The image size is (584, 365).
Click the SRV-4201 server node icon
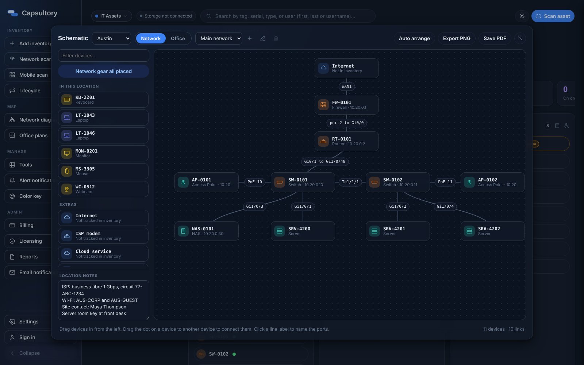(374, 231)
